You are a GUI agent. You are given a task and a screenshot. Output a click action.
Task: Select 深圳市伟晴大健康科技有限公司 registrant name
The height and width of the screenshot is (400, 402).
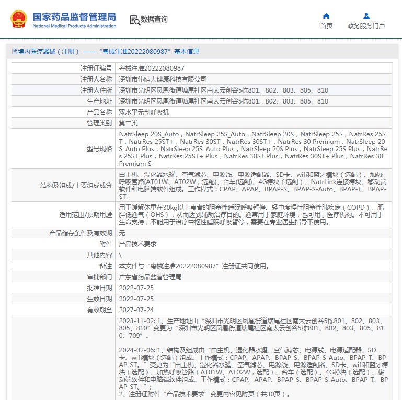(x=163, y=79)
